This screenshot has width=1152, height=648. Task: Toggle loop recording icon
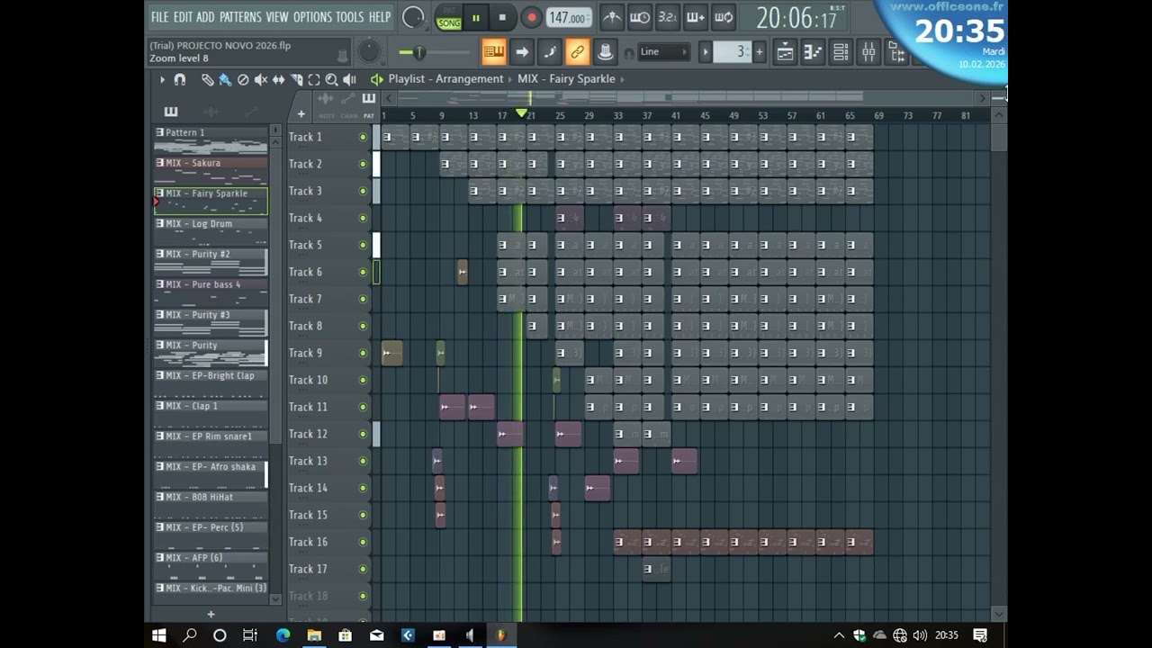(x=724, y=17)
